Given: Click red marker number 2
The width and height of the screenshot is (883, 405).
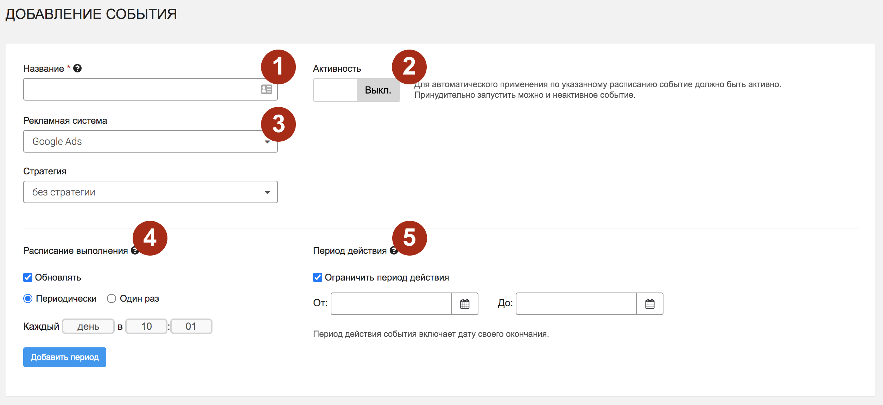Looking at the screenshot, I should click(409, 67).
